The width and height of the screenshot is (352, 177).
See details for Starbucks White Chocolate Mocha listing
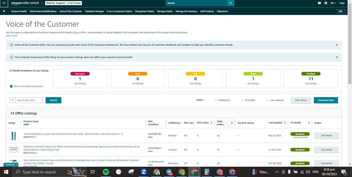[326, 150]
